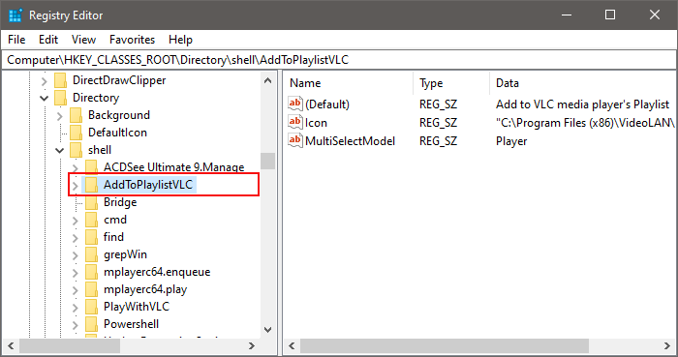Select the MultiSelectModel value name
678x357 pixels.
click(x=351, y=141)
